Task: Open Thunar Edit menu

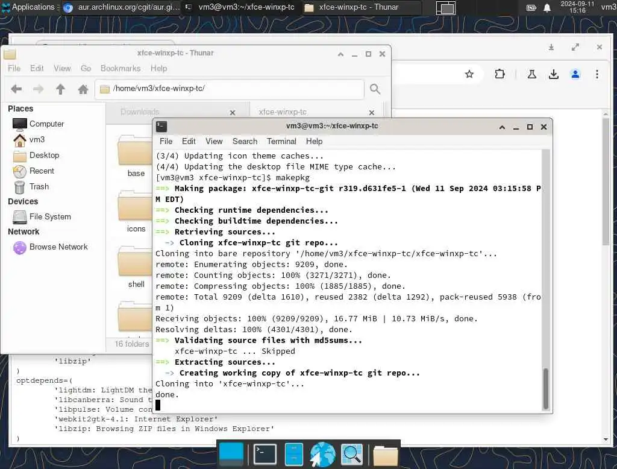Action: tap(37, 68)
